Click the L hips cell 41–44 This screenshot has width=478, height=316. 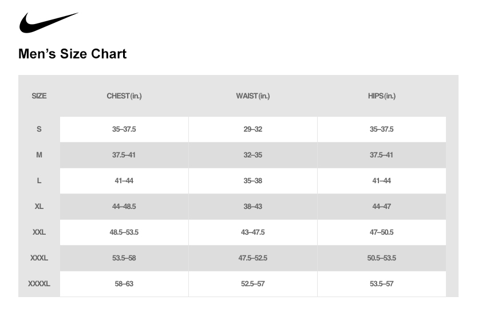[x=382, y=181]
